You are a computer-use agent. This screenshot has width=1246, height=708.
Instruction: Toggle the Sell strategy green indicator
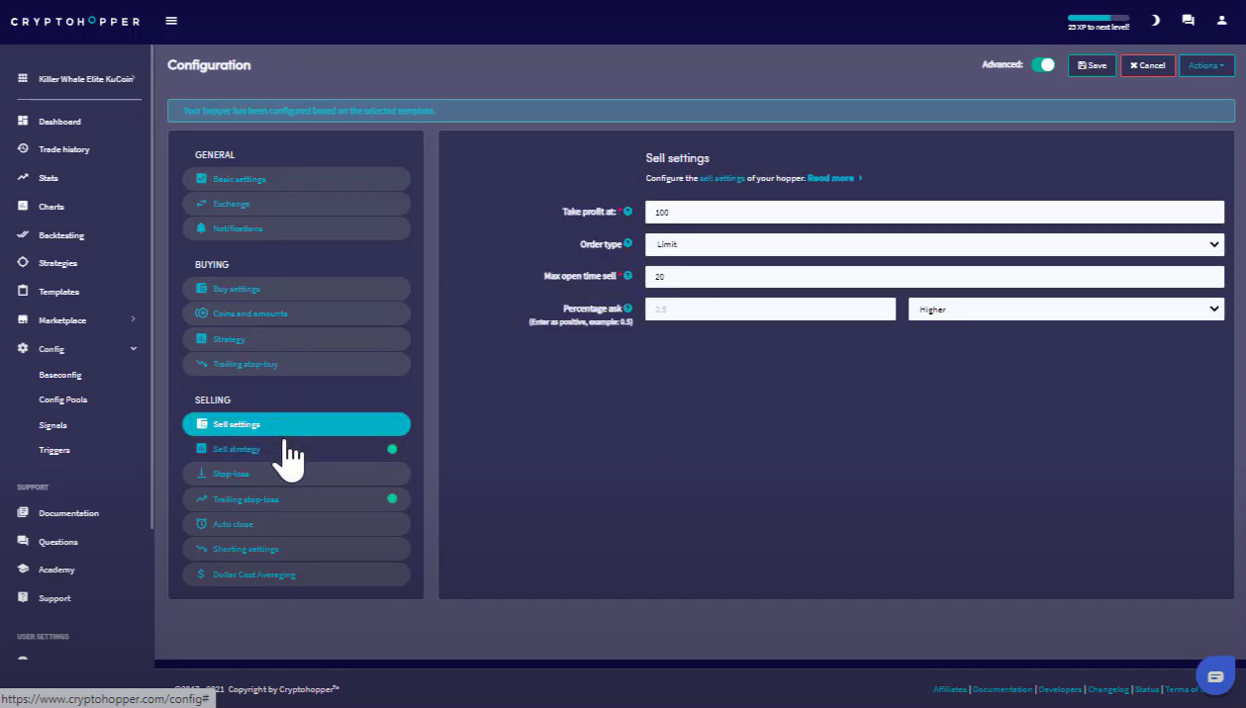[x=392, y=449]
